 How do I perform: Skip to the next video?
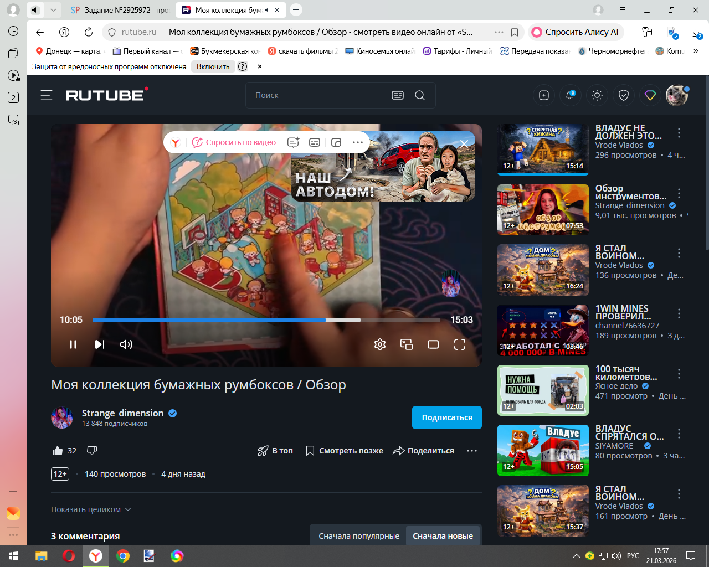coord(100,344)
